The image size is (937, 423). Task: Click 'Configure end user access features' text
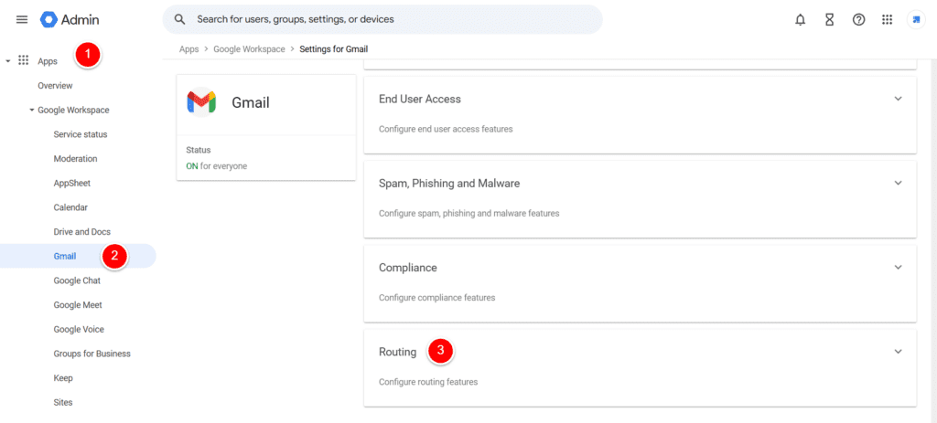click(x=446, y=129)
